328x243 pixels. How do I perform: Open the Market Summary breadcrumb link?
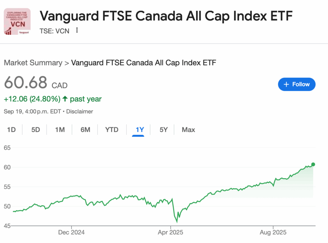point(33,63)
